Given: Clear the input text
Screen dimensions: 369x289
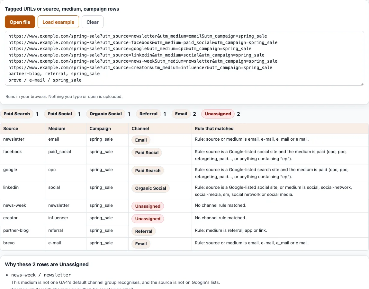Looking at the screenshot, I should (93, 22).
